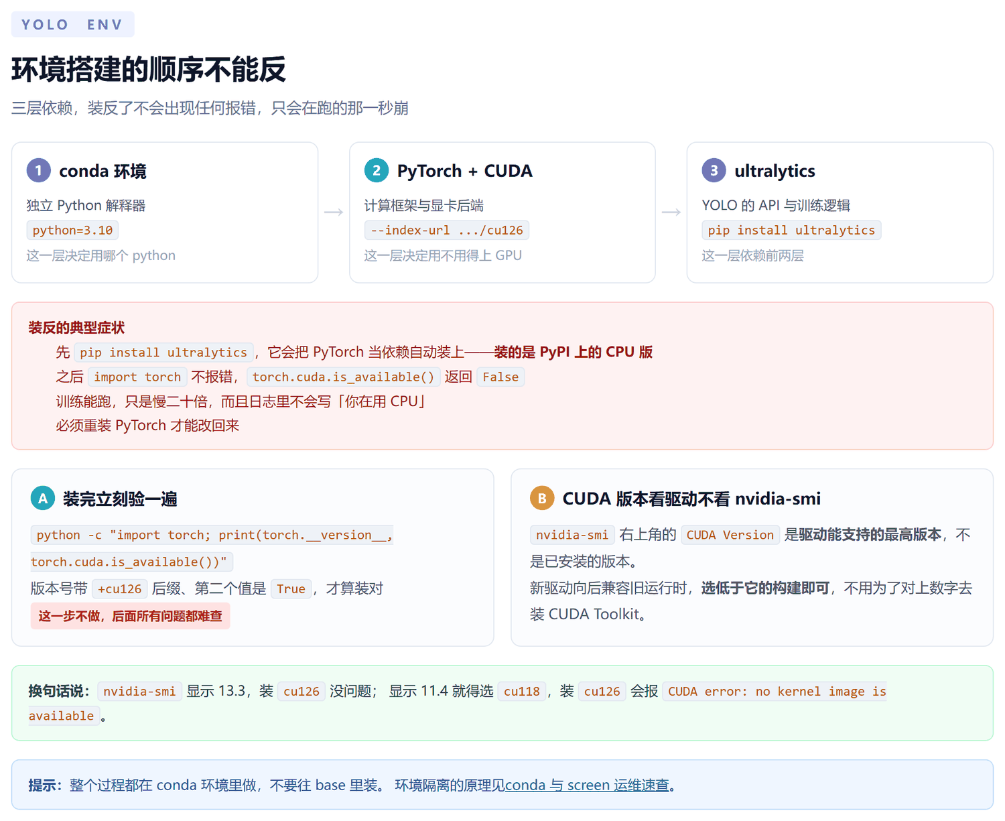Click the PyTorch + CUDA card title
The image size is (1005, 821).
tap(465, 171)
